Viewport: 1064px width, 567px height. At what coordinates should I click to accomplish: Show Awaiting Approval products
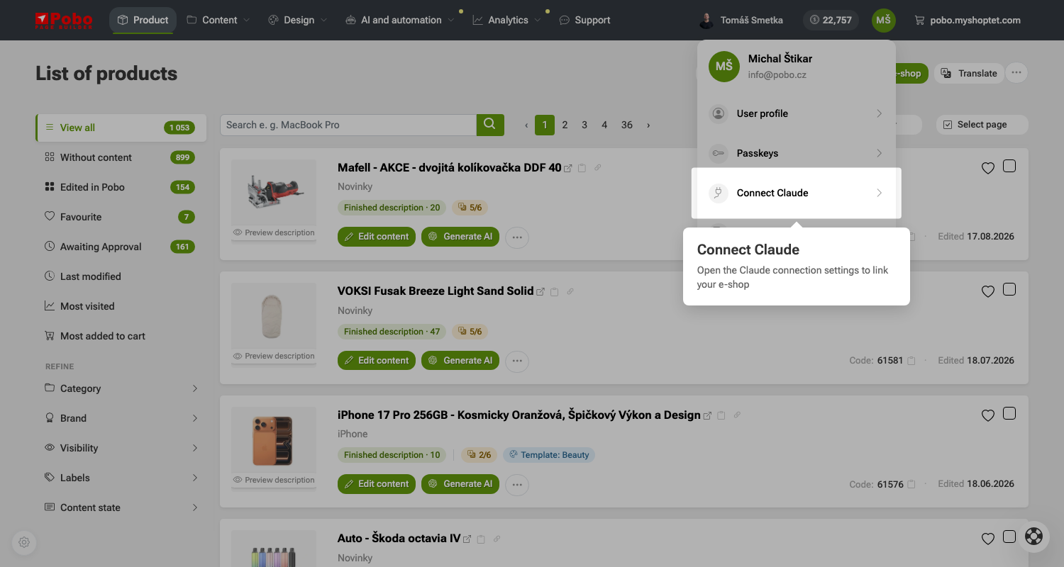pyautogui.click(x=121, y=247)
